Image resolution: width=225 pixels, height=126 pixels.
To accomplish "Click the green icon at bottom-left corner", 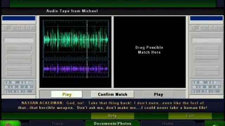I will 10,123.
